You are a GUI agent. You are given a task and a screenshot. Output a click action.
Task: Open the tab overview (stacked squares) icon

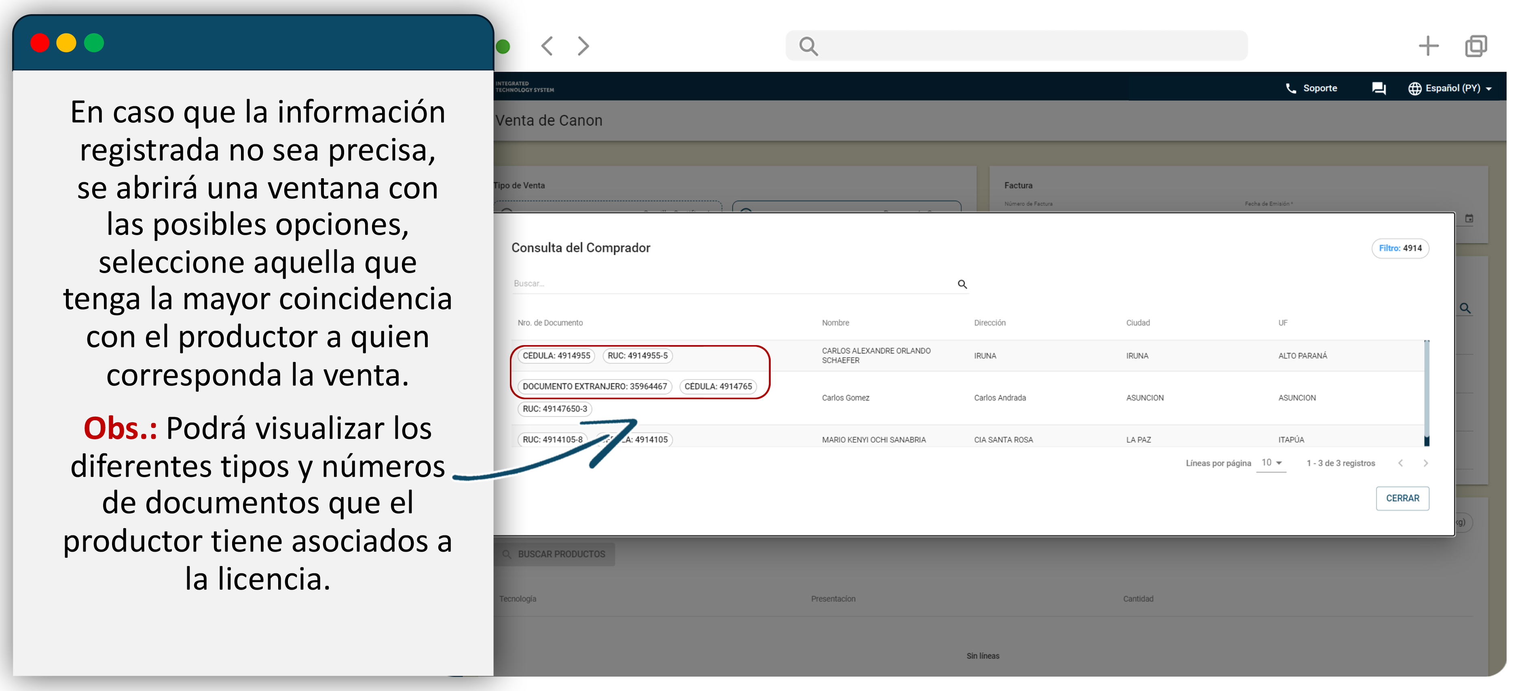pyautogui.click(x=1475, y=46)
